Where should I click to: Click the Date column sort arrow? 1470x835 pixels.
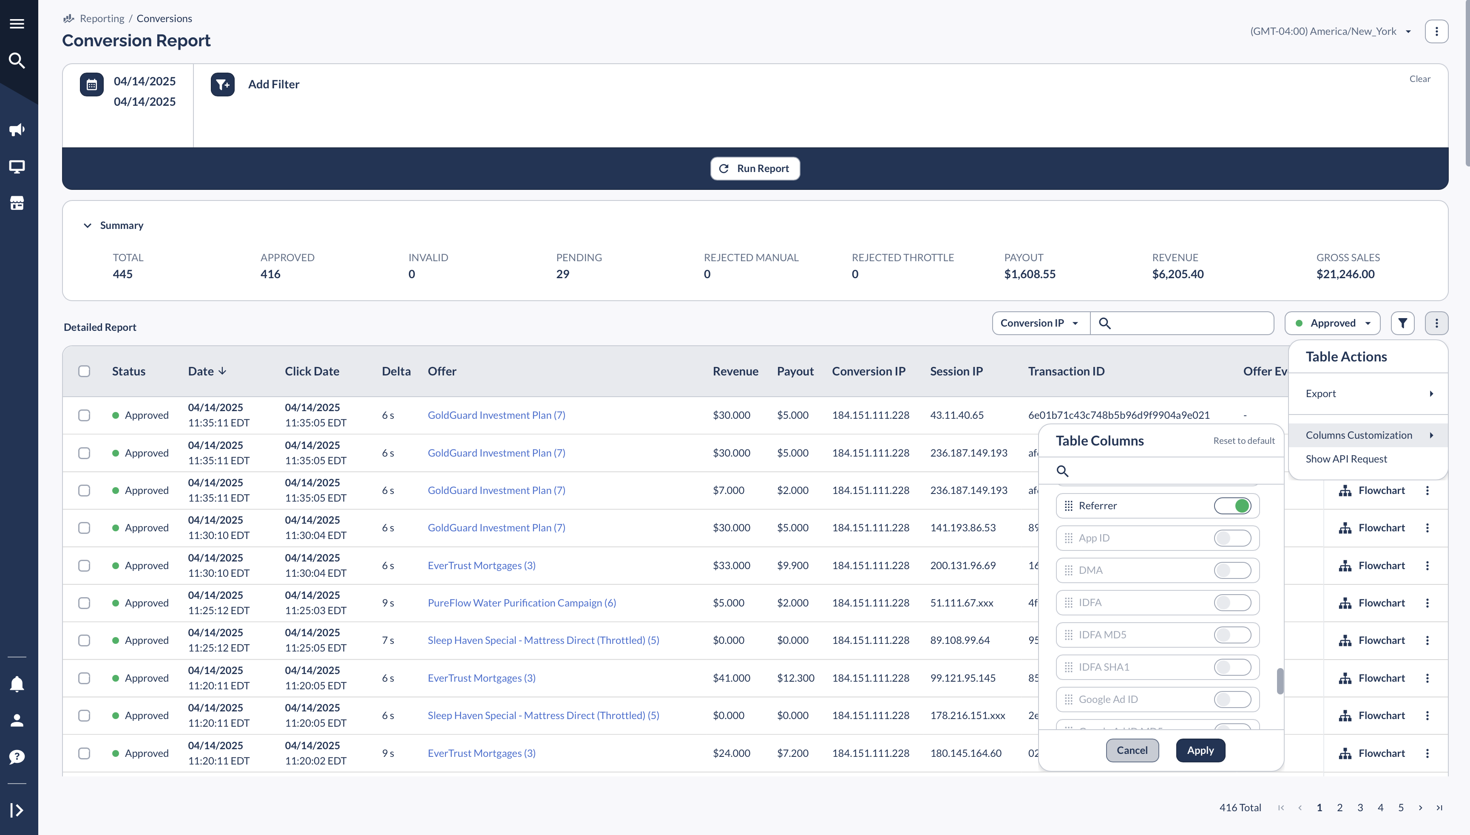click(223, 371)
